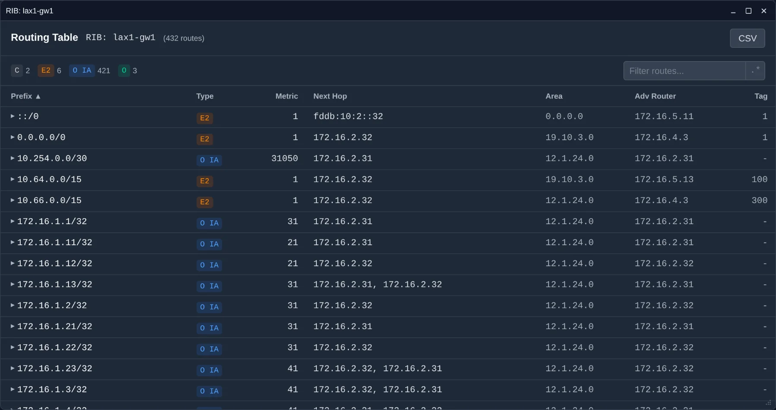
Task: Maximize the RIB window
Action: click(748, 11)
